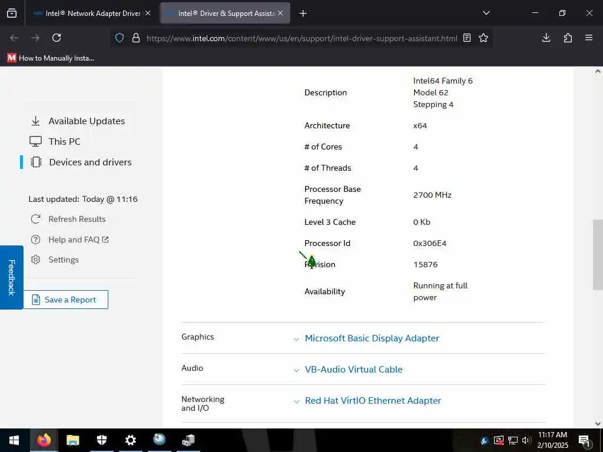Select Devices and drivers in sidebar

coord(90,162)
